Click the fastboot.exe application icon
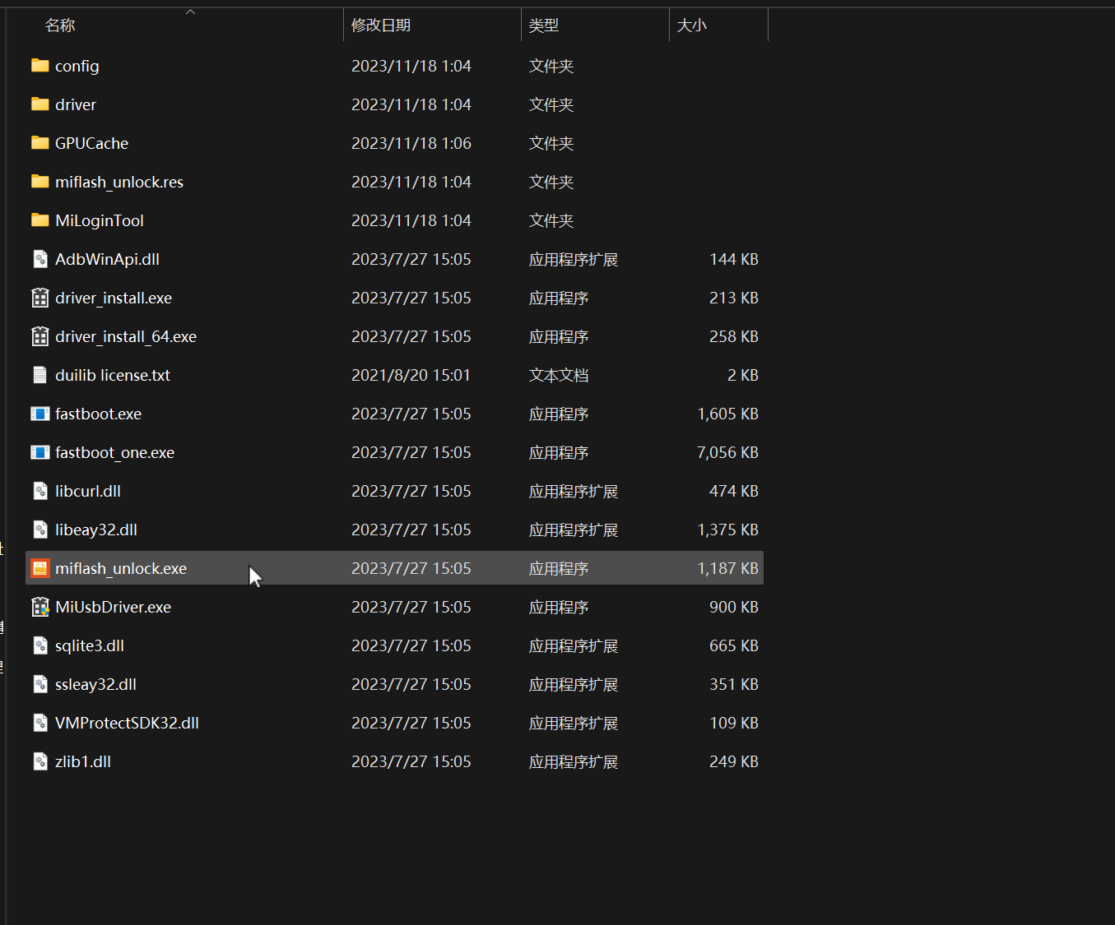 pos(39,414)
